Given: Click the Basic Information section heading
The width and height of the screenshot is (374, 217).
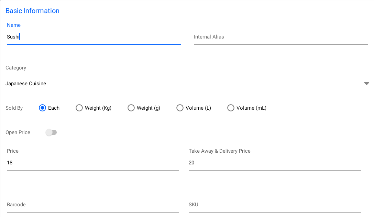Looking at the screenshot, I should [32, 11].
